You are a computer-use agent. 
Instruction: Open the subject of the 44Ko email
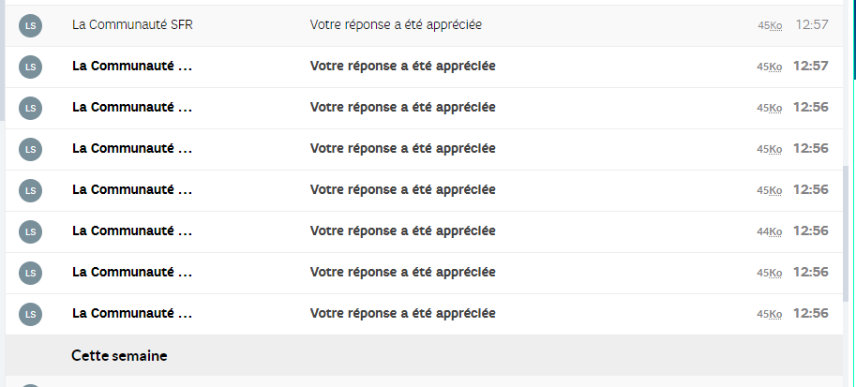pos(402,231)
